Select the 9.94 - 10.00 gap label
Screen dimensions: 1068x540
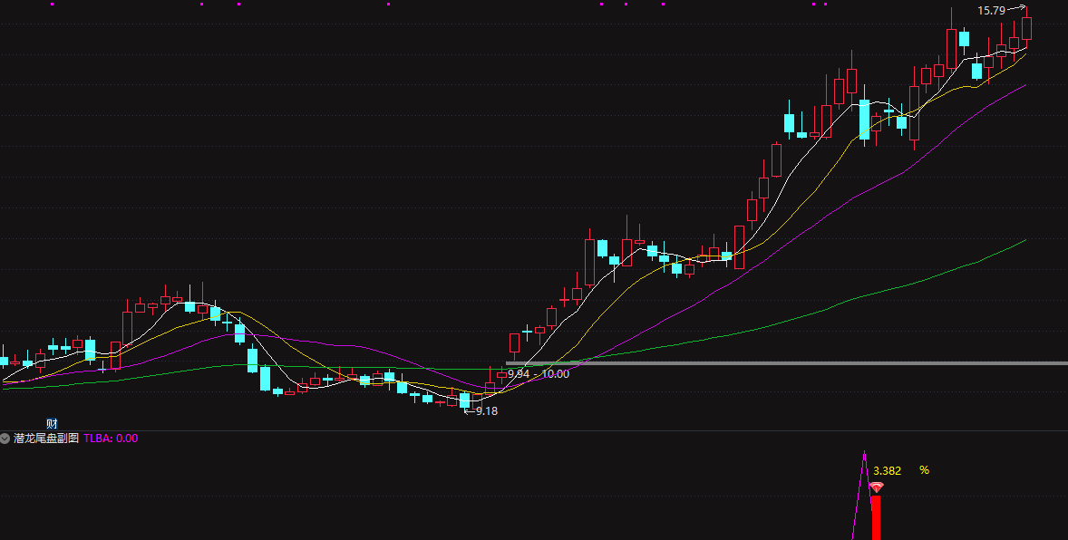[x=539, y=373]
